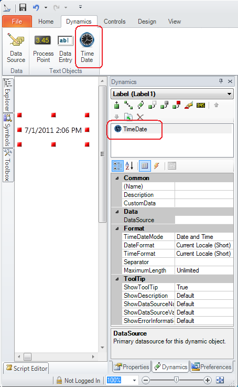
Task: Open the 100% zoom level dropdown
Action: tap(135, 380)
